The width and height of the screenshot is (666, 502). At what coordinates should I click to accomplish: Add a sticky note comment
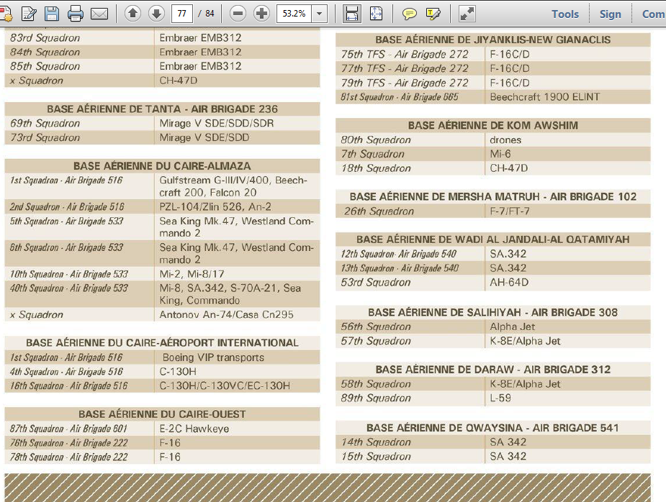pos(410,14)
